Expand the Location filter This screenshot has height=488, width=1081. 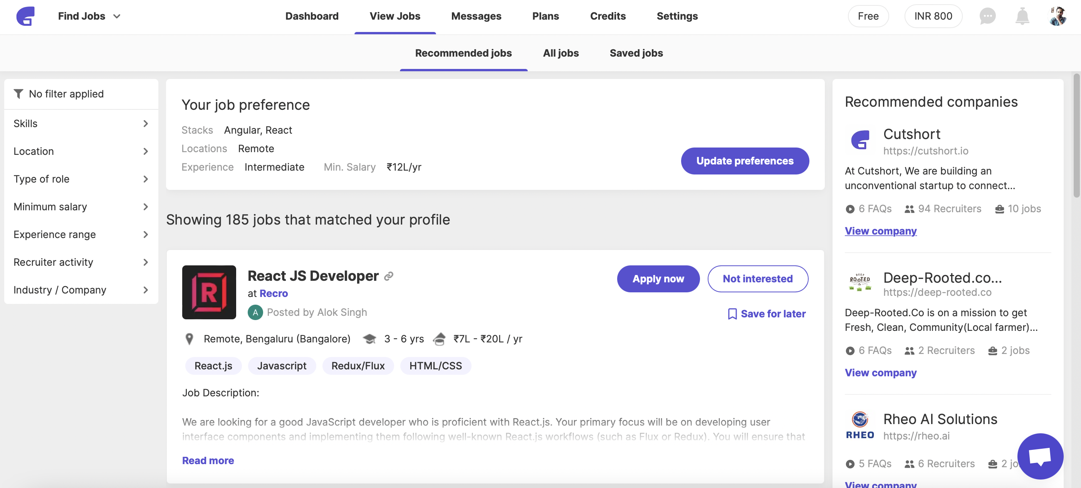[x=81, y=151]
